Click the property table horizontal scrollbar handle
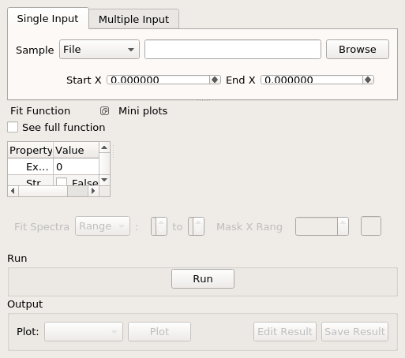Viewport: 405px width, 358px height. point(77,191)
